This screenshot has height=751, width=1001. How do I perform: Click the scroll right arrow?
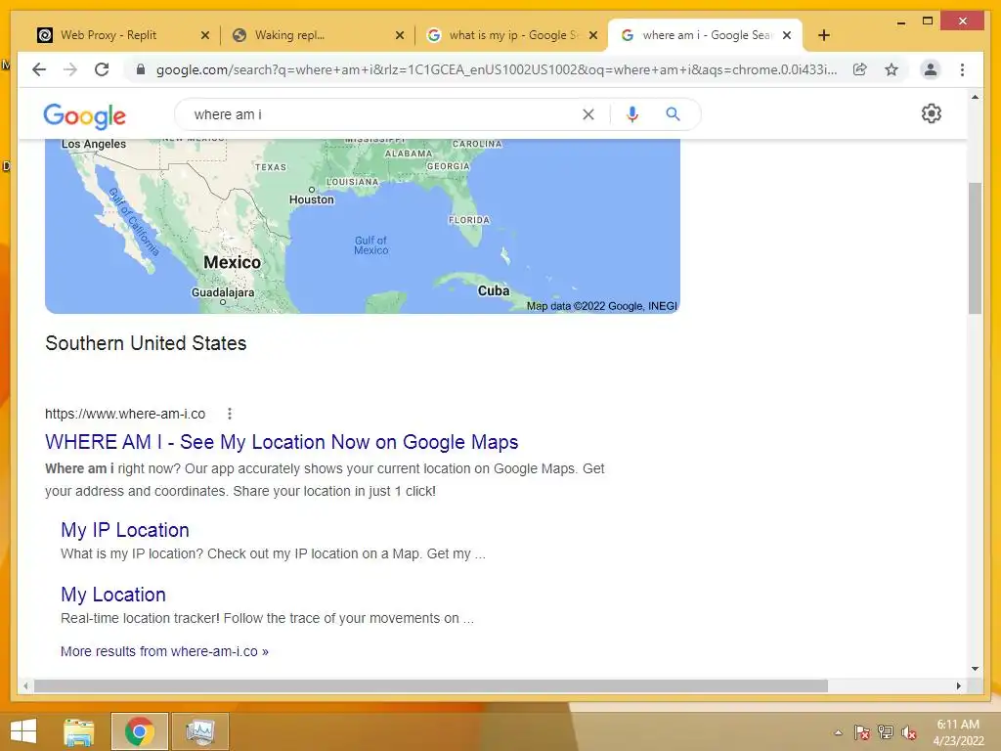(x=958, y=685)
